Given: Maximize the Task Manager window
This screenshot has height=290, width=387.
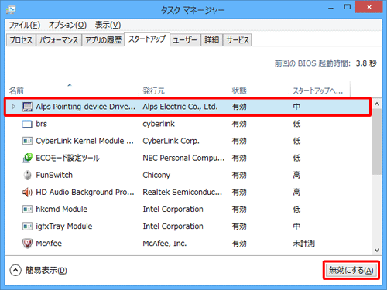Looking at the screenshot, I should [x=348, y=8].
